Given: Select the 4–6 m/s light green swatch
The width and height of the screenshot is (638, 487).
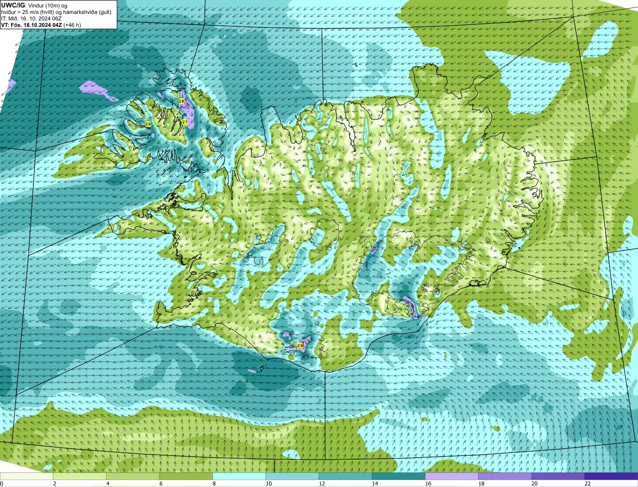Looking at the screenshot, I should click(133, 476).
